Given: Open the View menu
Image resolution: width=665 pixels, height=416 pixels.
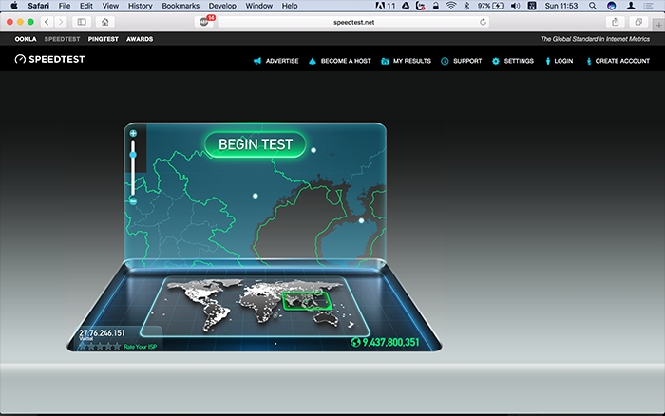Looking at the screenshot, I should (x=110, y=6).
